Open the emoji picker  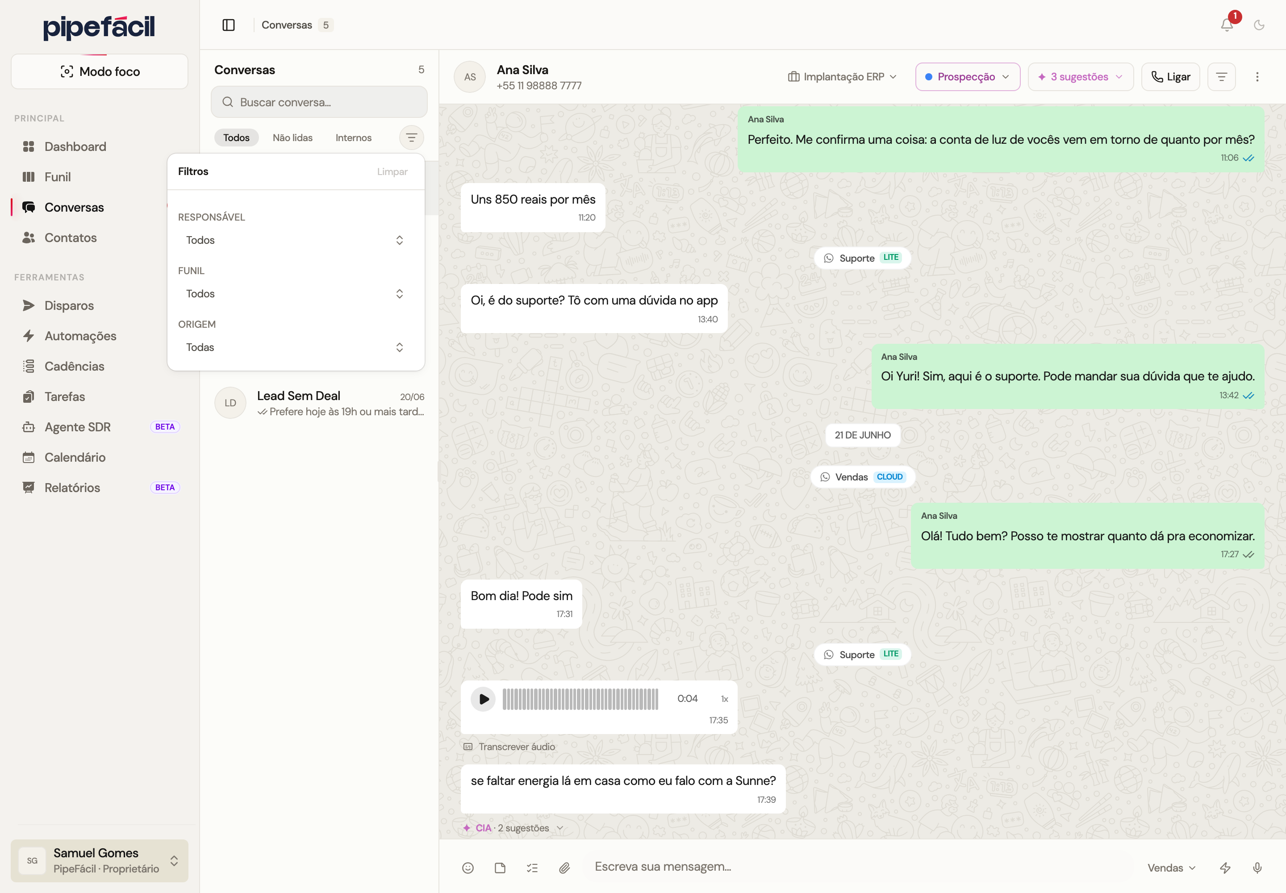(468, 867)
